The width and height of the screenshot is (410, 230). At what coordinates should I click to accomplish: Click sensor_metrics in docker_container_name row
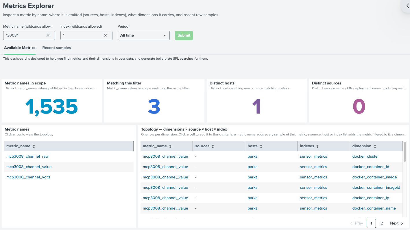(x=313, y=208)
